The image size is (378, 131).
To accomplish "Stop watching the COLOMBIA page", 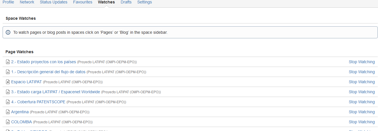I will coord(361,122).
